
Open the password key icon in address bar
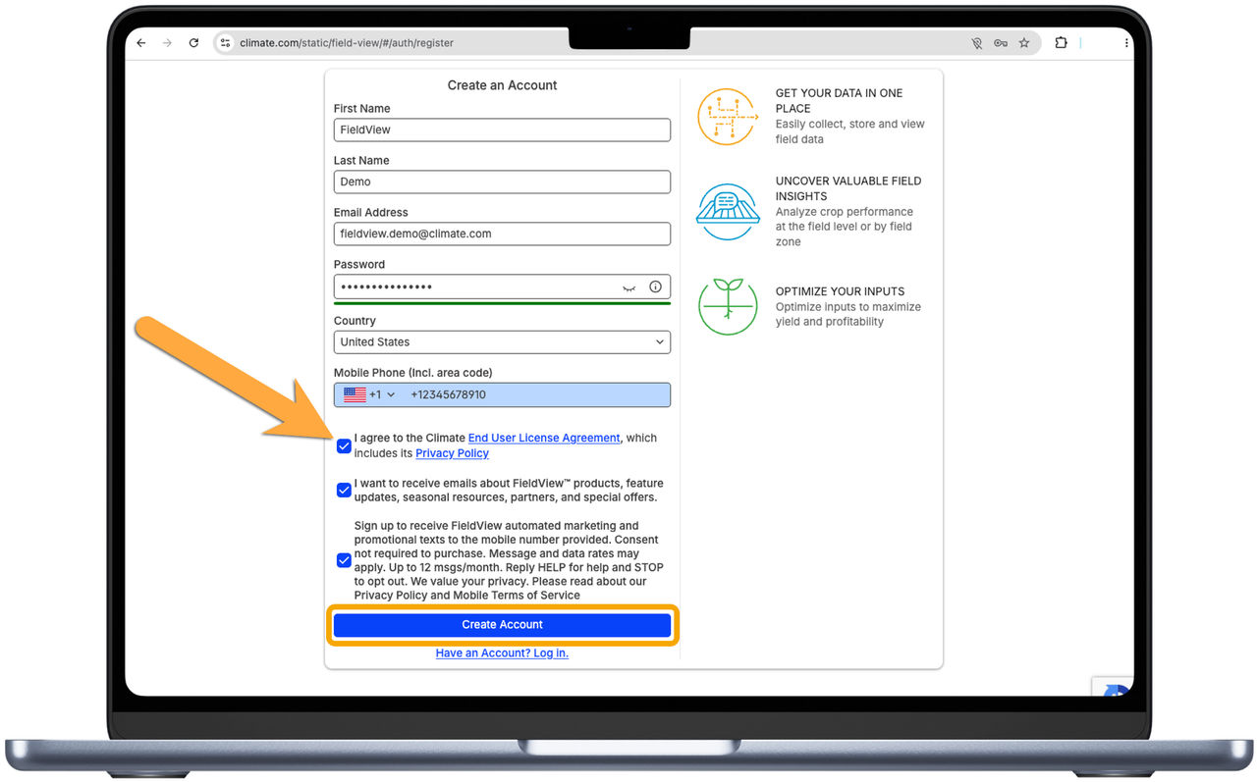click(x=1000, y=43)
